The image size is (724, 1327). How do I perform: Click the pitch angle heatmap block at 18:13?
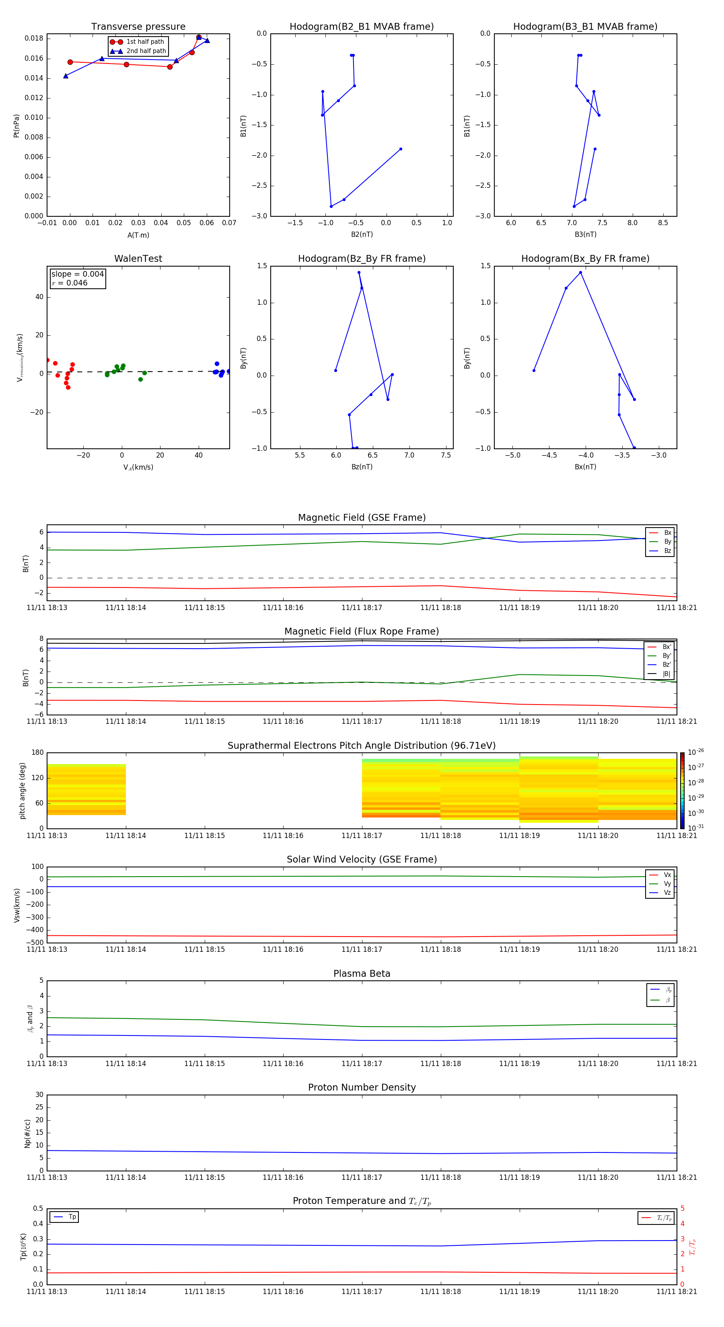[86, 789]
